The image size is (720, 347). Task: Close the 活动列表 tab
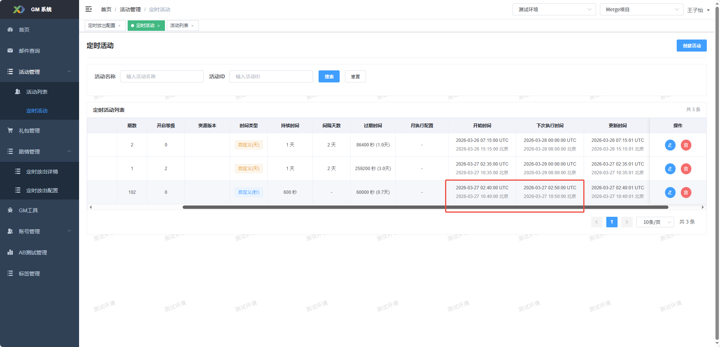point(192,26)
